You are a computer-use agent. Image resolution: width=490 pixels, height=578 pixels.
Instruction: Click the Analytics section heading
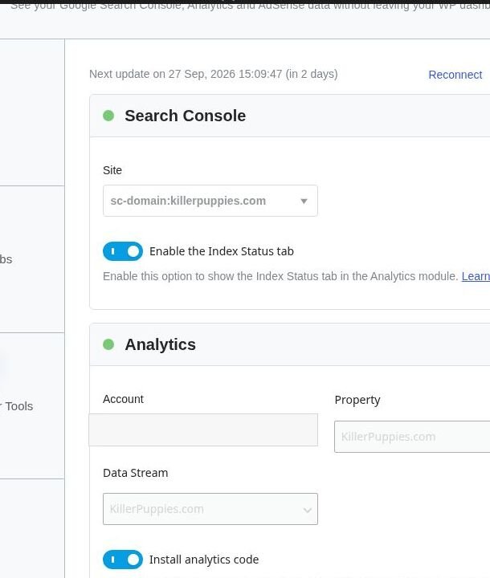coord(160,344)
